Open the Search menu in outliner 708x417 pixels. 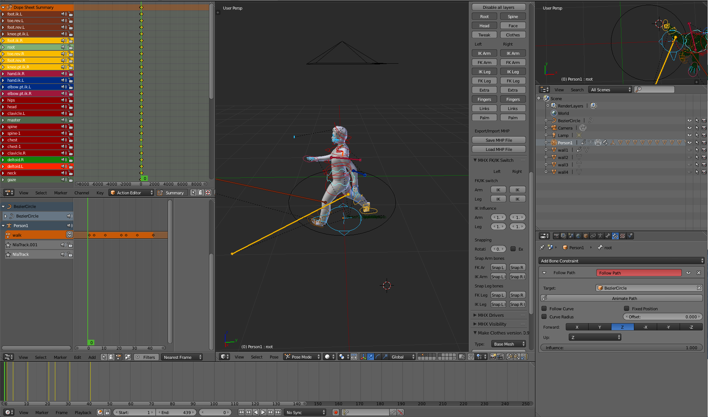[x=577, y=89]
